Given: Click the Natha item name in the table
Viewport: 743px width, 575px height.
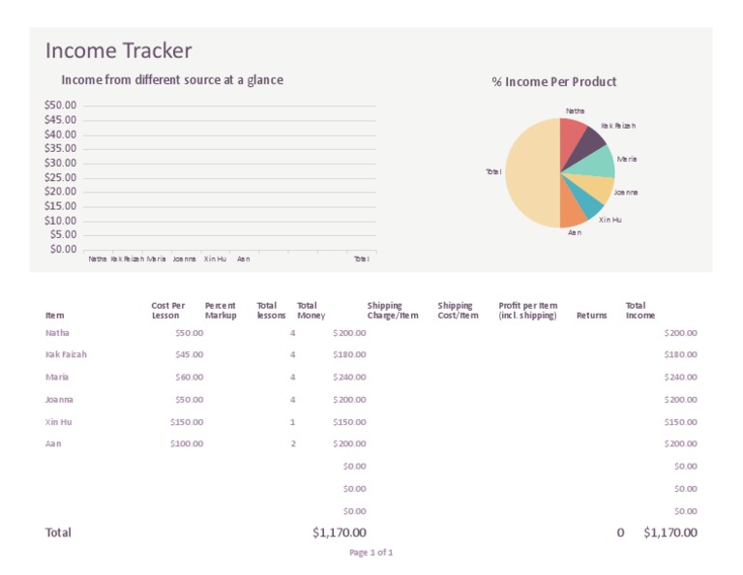Looking at the screenshot, I should tap(57, 333).
